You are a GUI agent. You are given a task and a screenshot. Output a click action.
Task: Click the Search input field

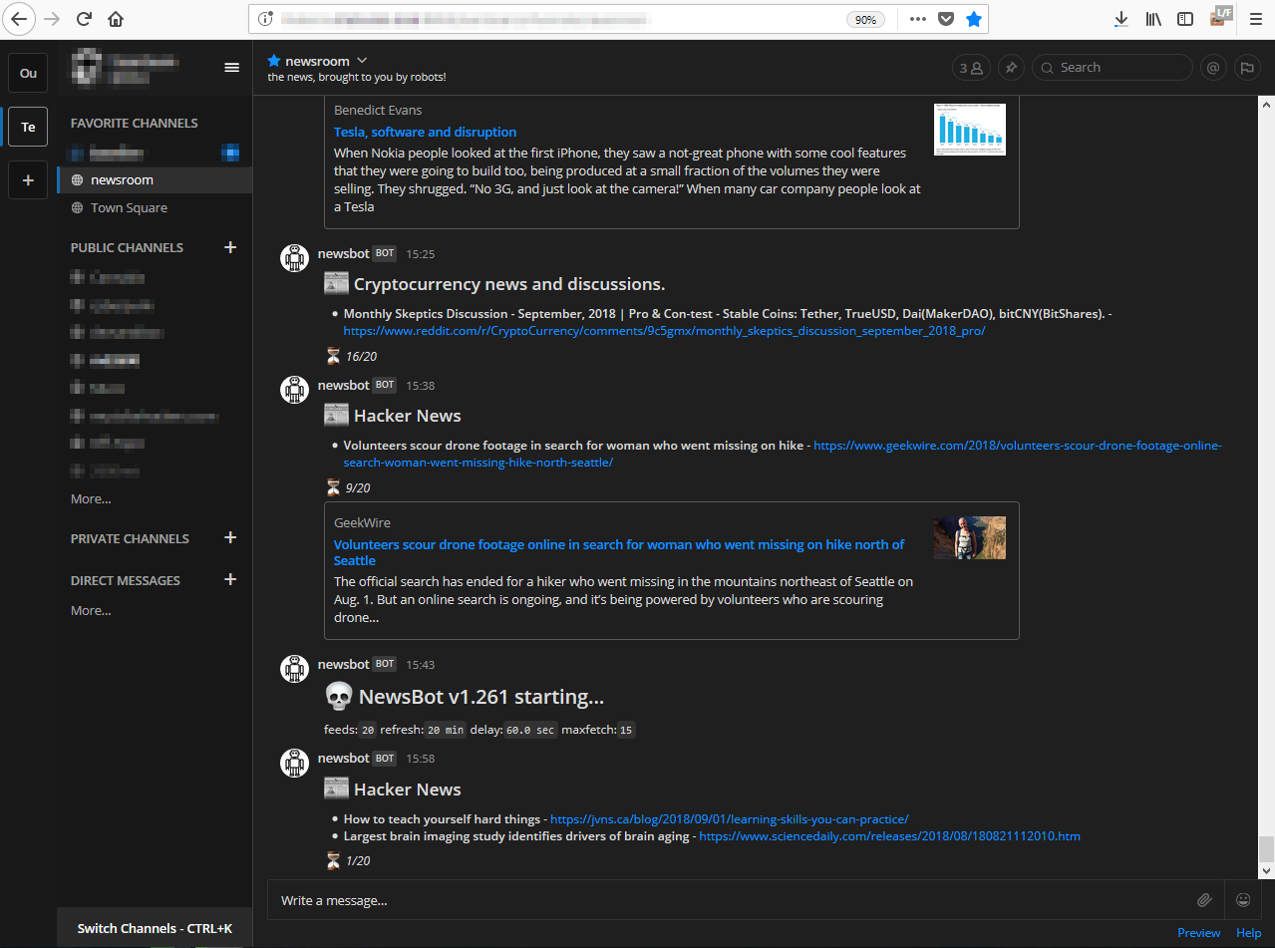1113,68
